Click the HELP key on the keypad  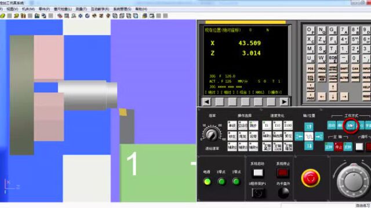366,87
